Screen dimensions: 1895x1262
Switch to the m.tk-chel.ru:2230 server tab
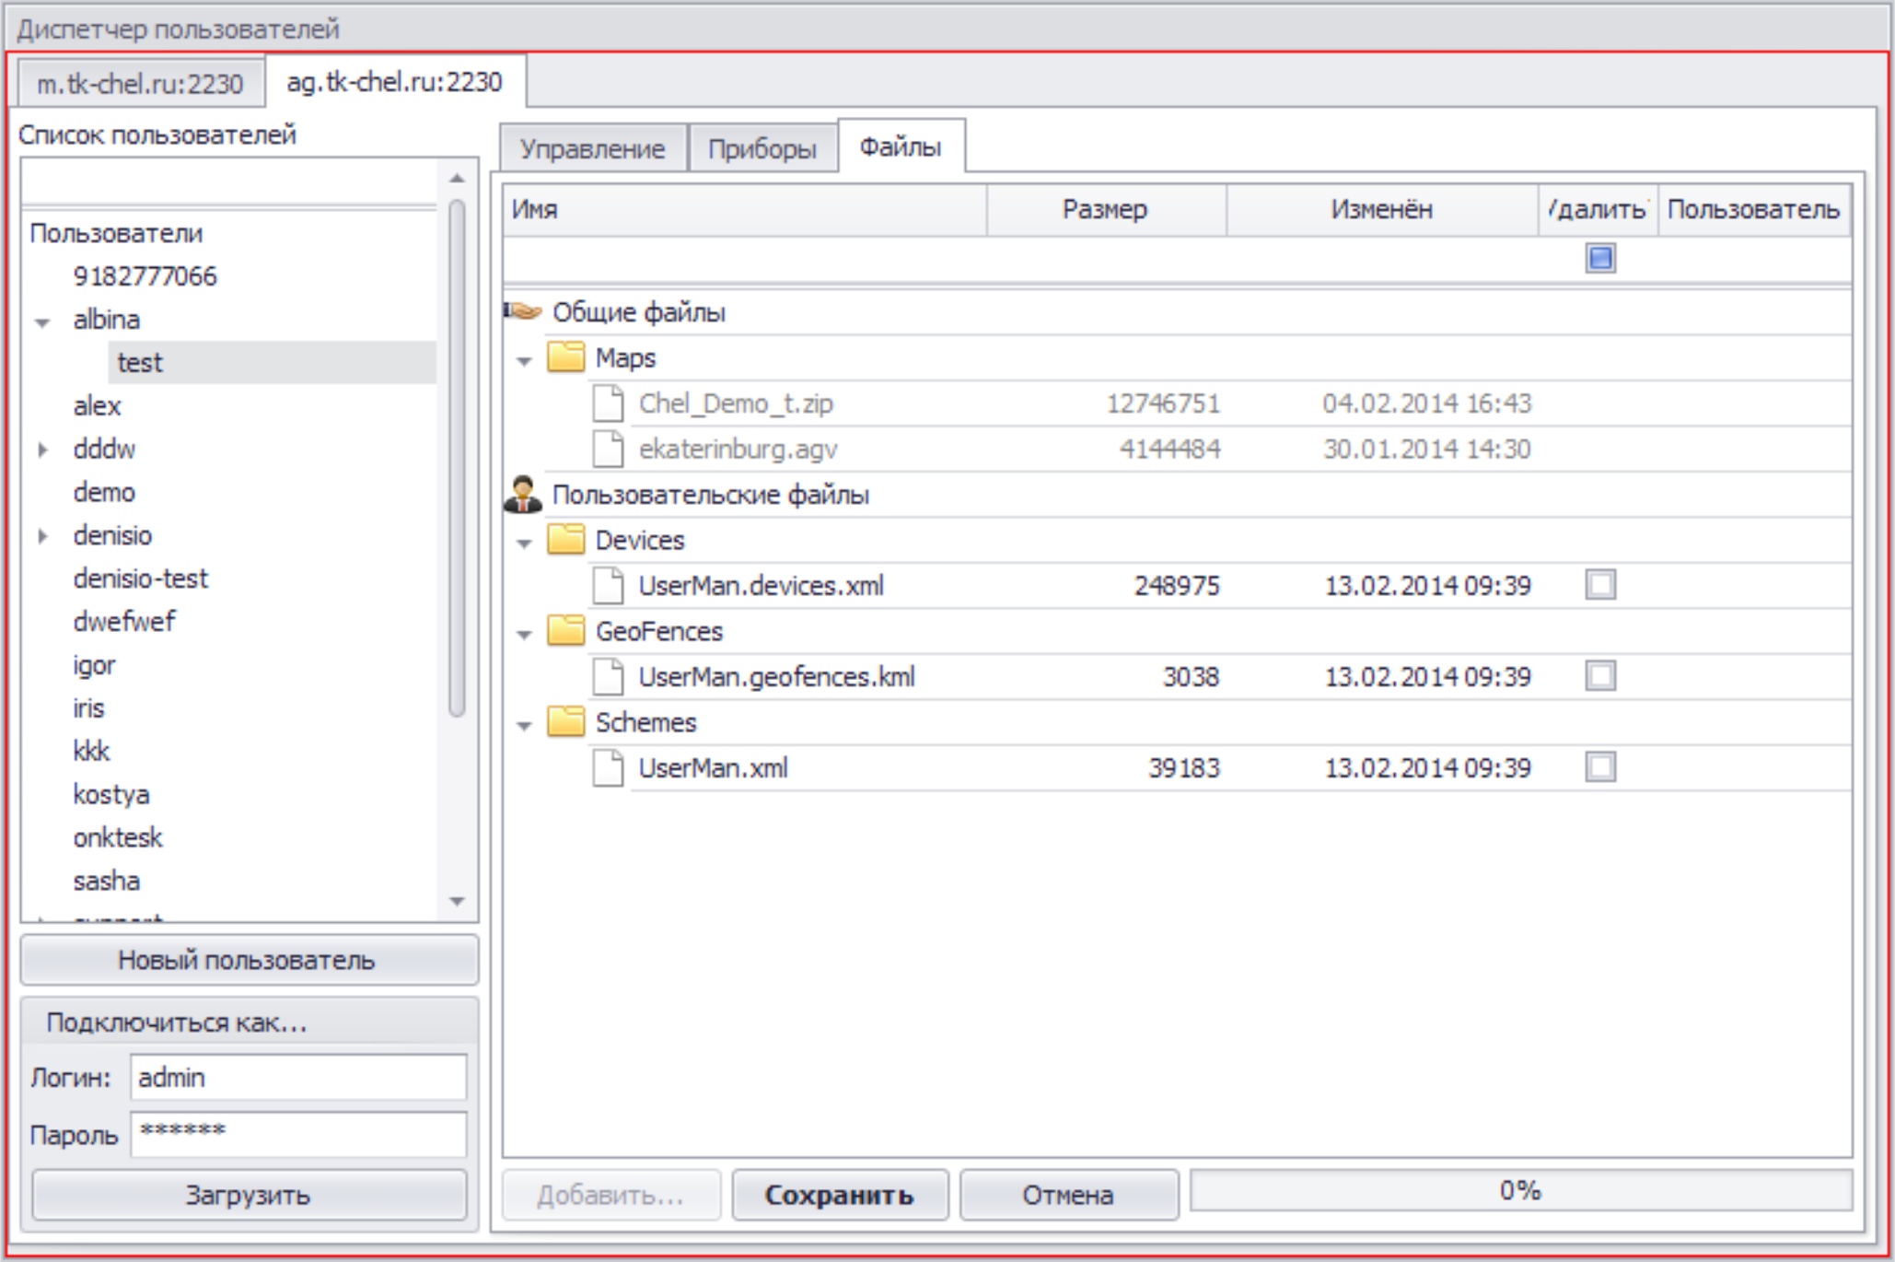pyautogui.click(x=140, y=84)
